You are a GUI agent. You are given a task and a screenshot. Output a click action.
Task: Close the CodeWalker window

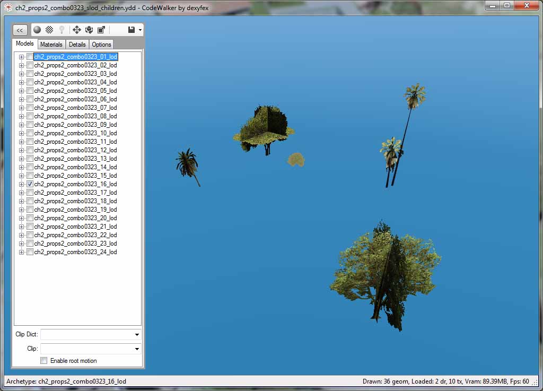click(527, 5)
